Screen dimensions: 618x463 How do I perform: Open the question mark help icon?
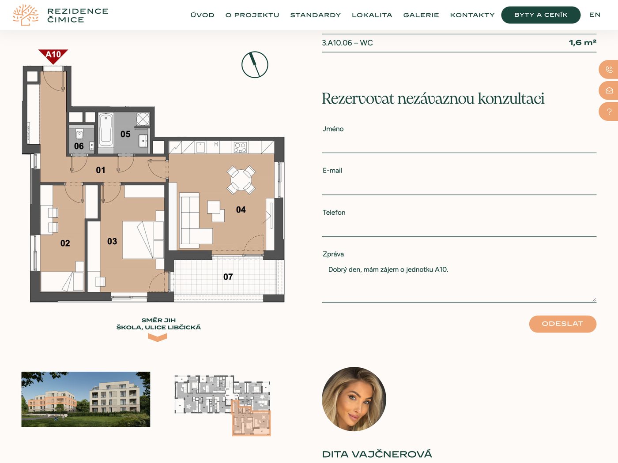[x=609, y=112]
